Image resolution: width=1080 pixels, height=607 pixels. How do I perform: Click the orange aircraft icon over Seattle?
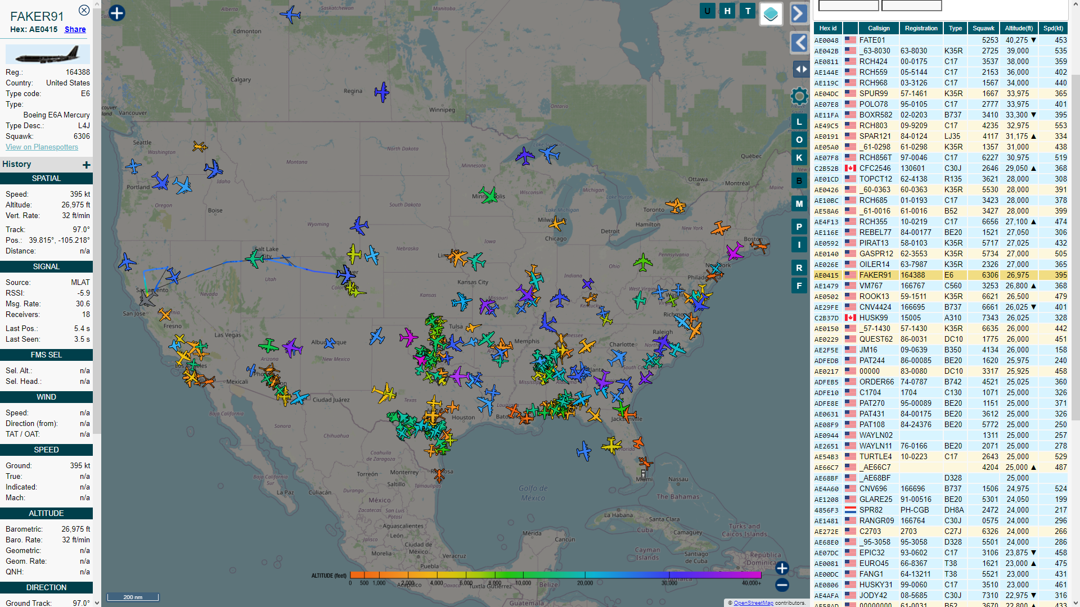(200, 147)
